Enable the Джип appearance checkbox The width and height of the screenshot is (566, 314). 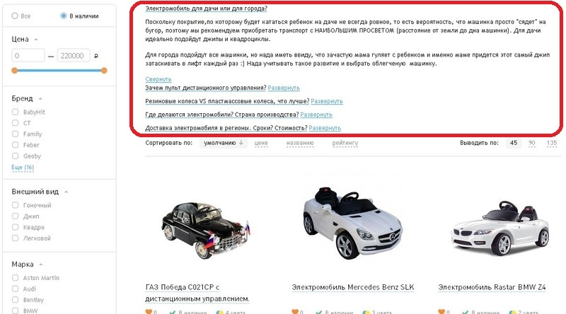pos(15,216)
